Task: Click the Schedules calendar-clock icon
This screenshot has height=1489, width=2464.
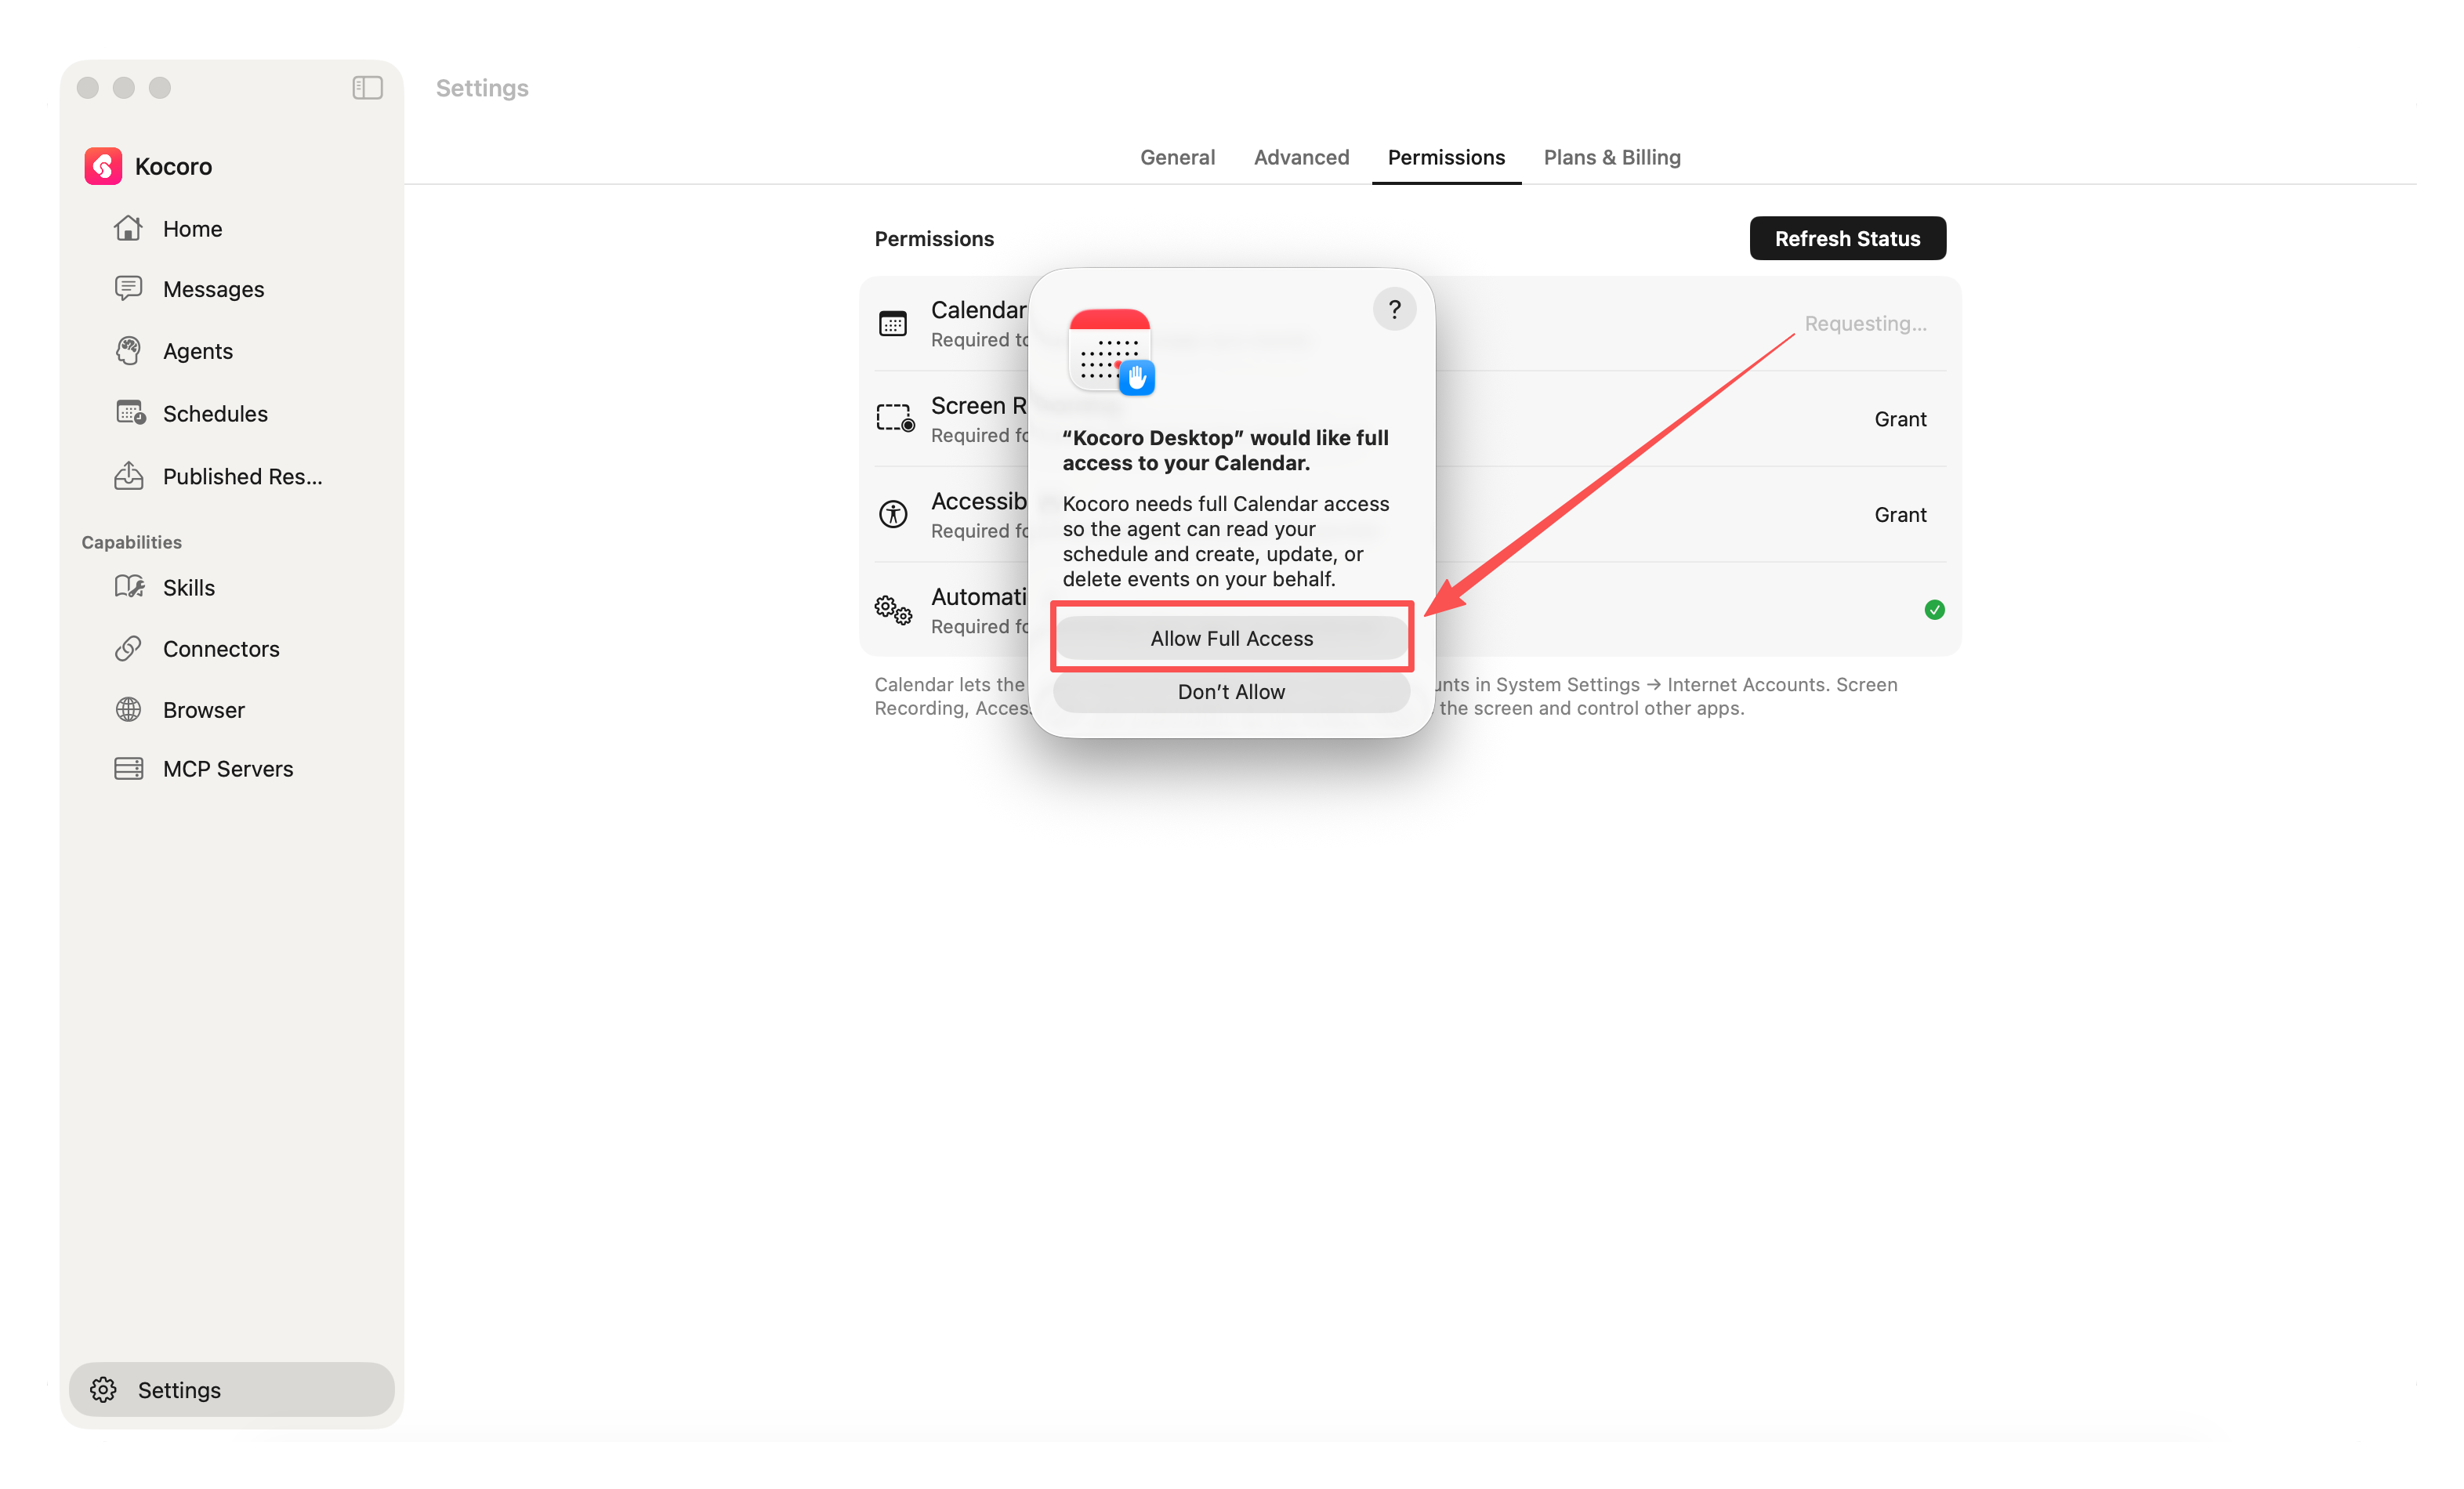Action: (130, 413)
